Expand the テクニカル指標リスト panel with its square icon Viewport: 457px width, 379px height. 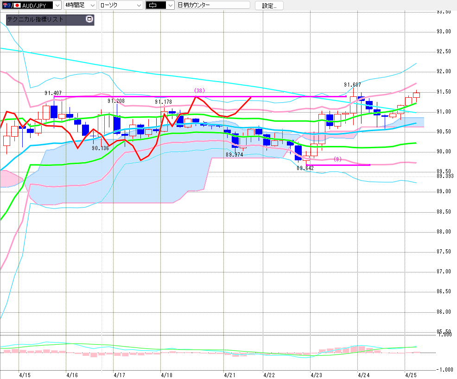pos(89,19)
